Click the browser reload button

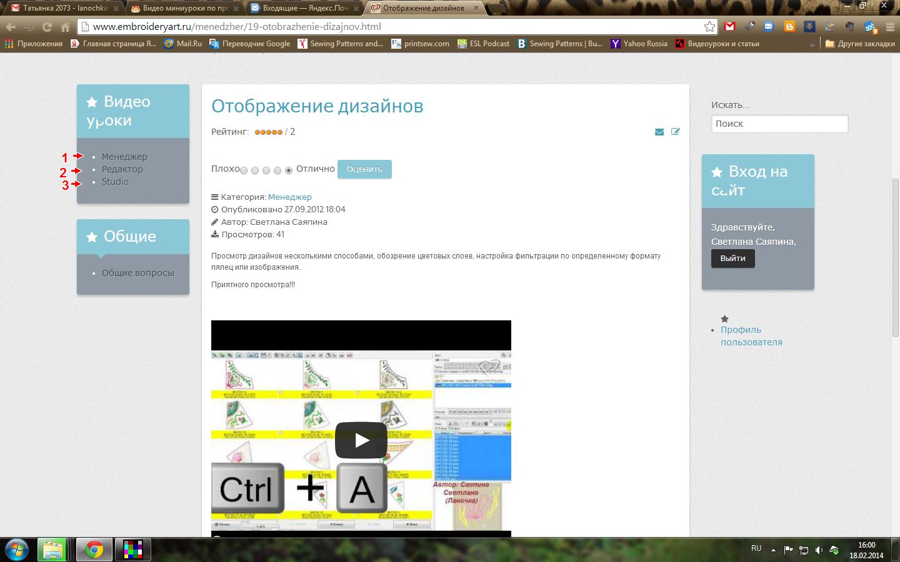click(x=47, y=27)
